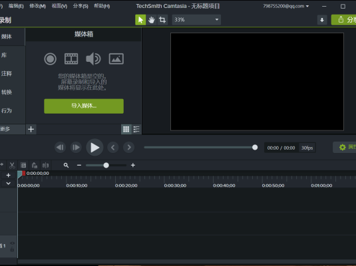Select the Media (媒体) sidebar tab
Viewport: 356px width, 266px height.
pyautogui.click(x=12, y=37)
